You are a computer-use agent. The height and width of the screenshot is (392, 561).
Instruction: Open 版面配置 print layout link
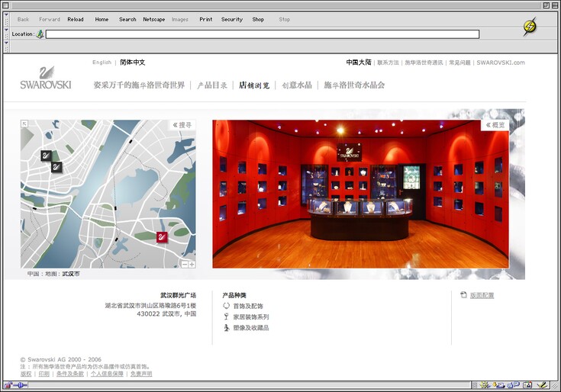pyautogui.click(x=482, y=295)
